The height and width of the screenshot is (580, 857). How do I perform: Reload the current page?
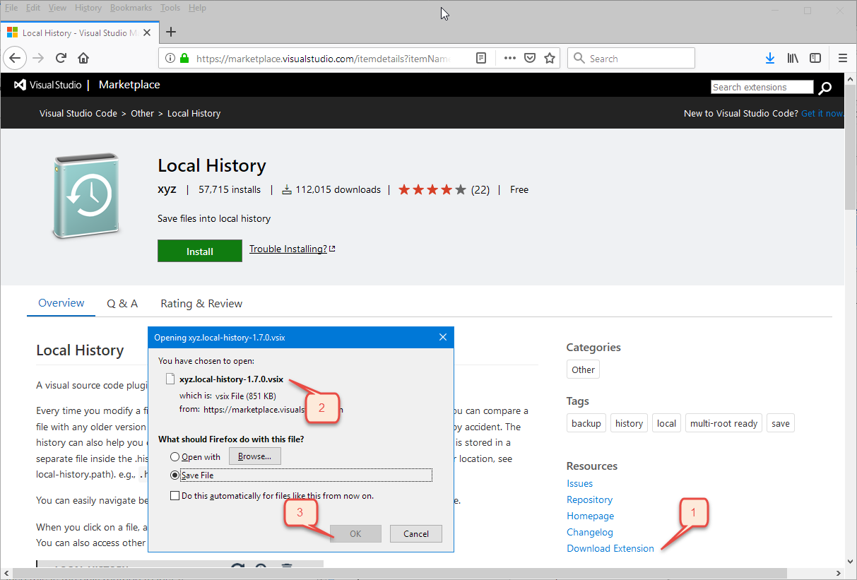pyautogui.click(x=61, y=59)
